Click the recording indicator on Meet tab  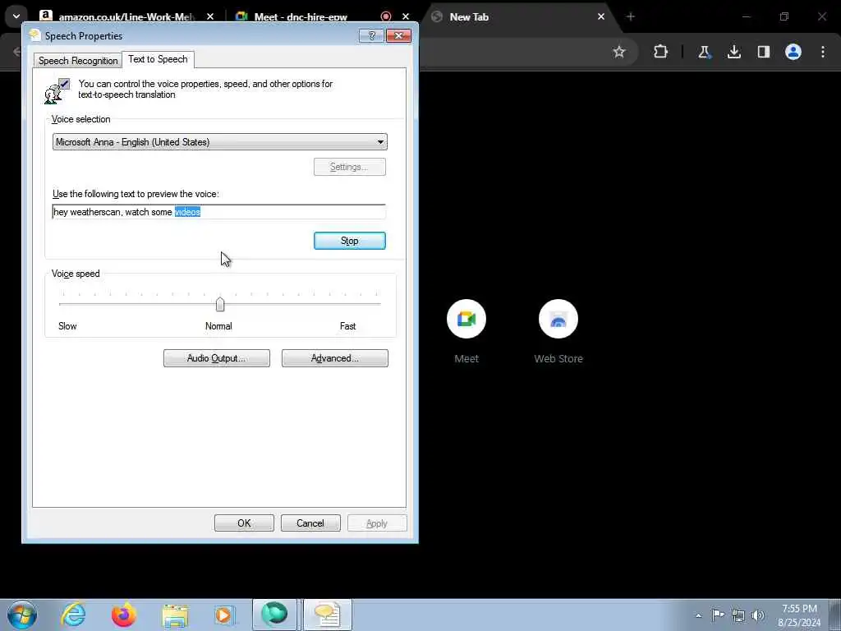(386, 16)
